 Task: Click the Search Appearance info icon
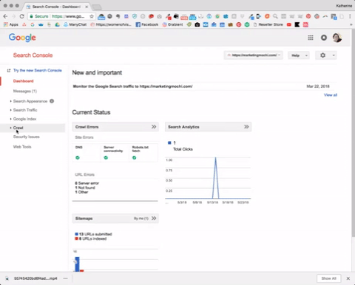coord(52,101)
